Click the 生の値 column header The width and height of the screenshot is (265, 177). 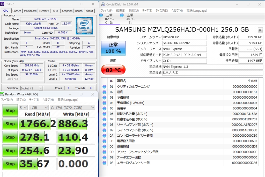pyautogui.click(x=253, y=81)
